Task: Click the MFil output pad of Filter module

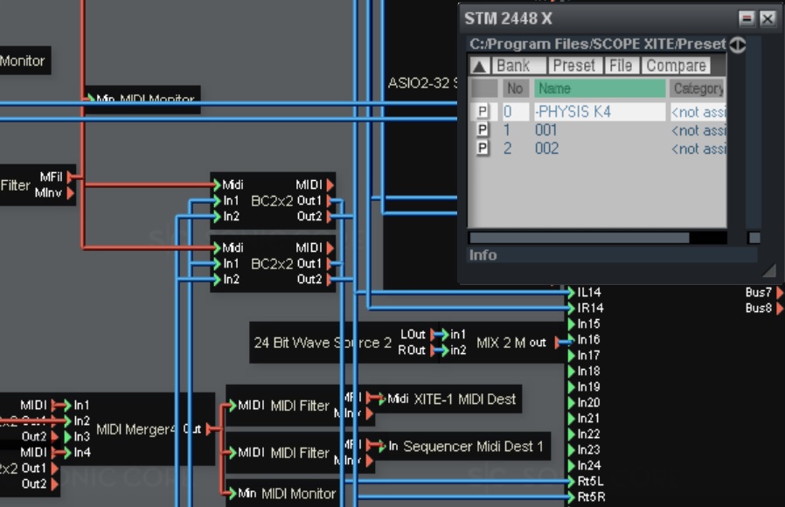Action: [71, 177]
